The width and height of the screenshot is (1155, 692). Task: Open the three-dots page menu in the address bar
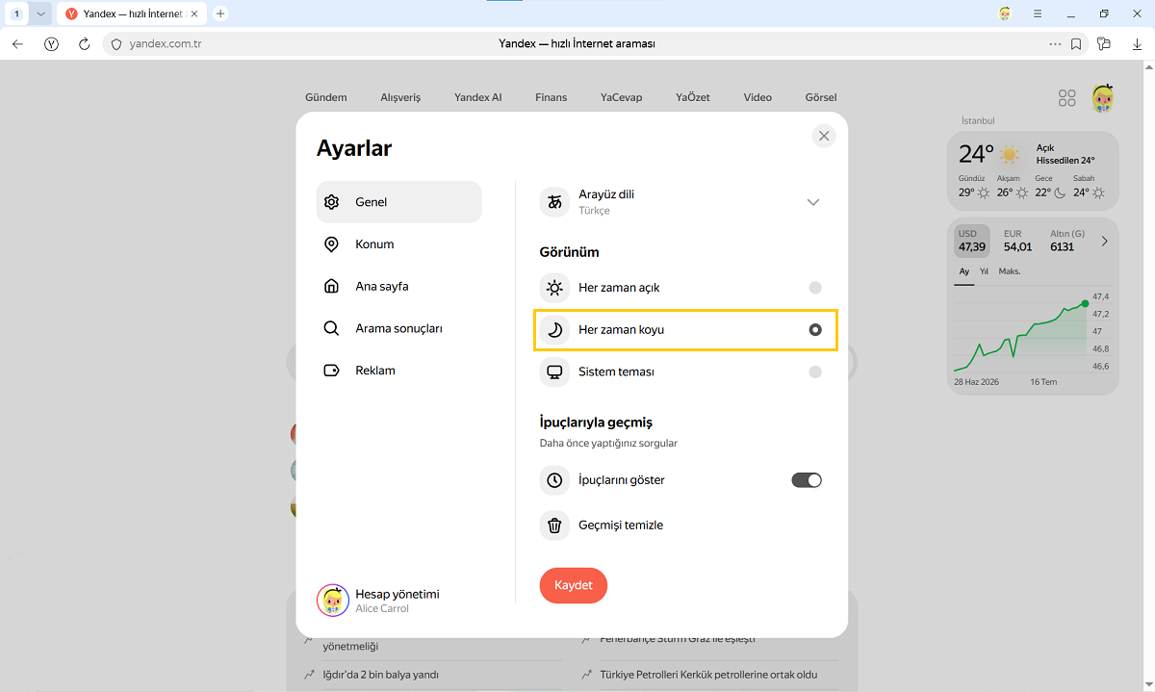point(1055,44)
